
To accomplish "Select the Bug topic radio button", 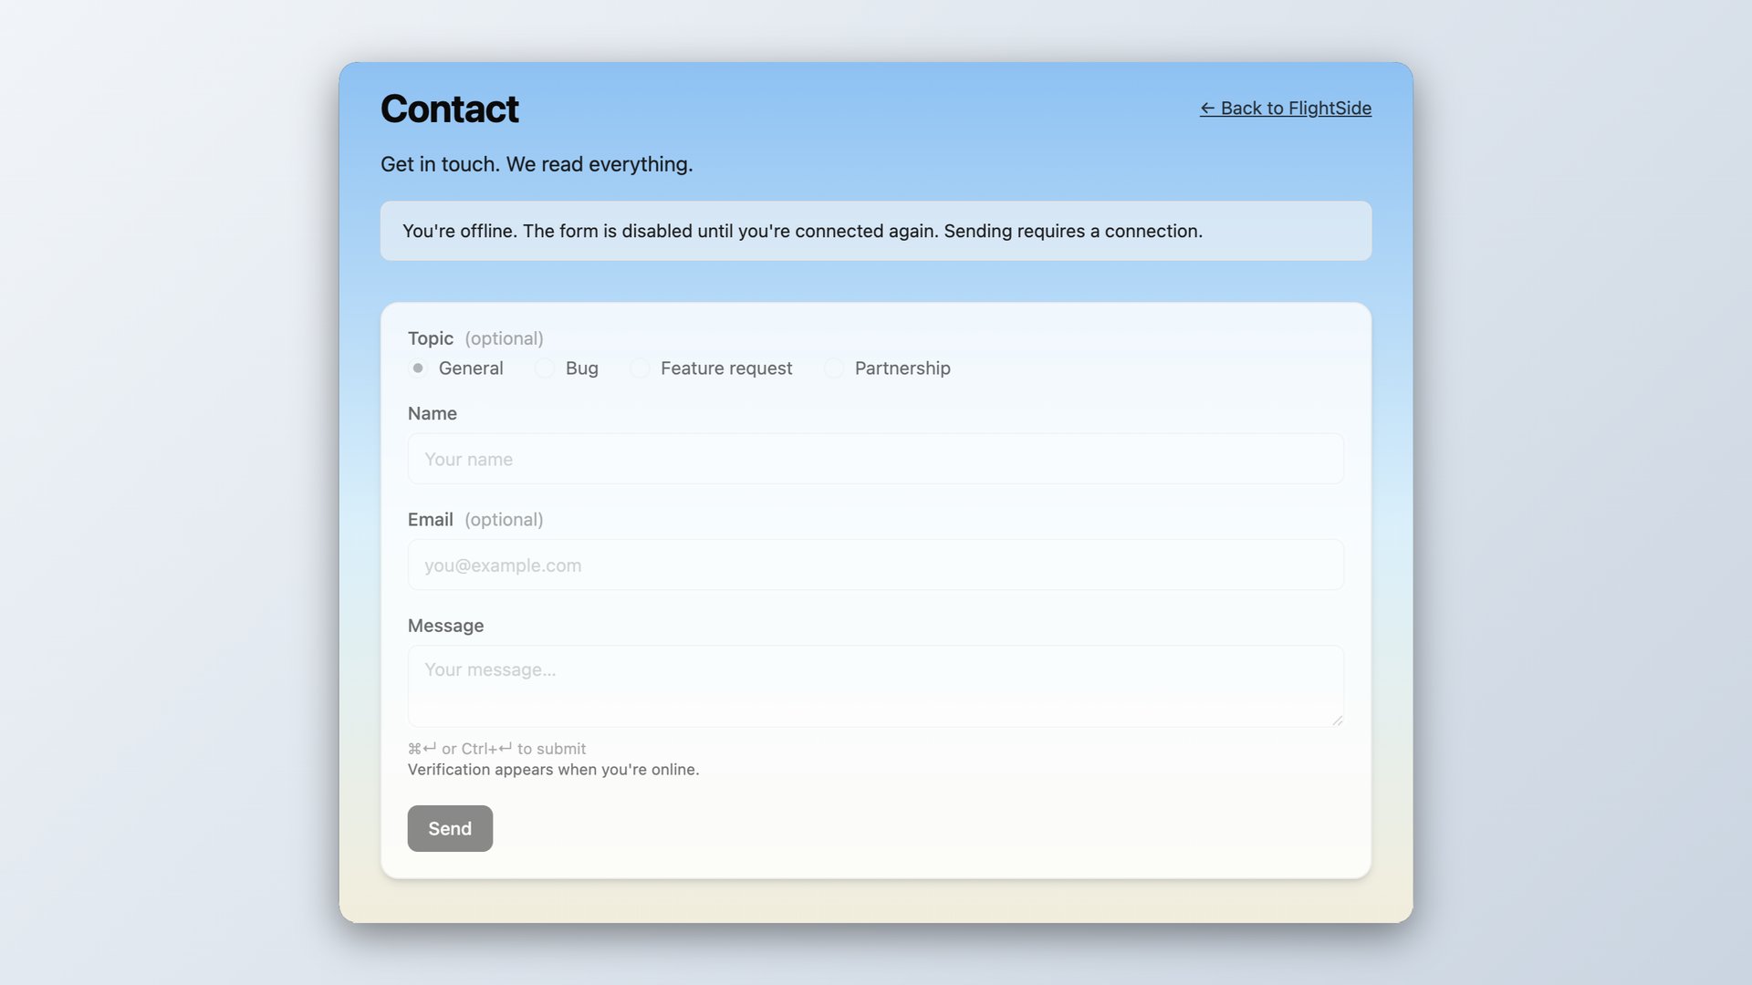I will 545,368.
